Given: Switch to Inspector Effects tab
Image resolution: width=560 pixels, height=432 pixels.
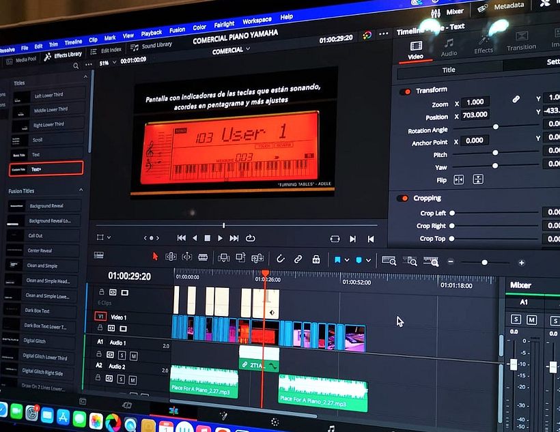Looking at the screenshot, I should coord(484,45).
